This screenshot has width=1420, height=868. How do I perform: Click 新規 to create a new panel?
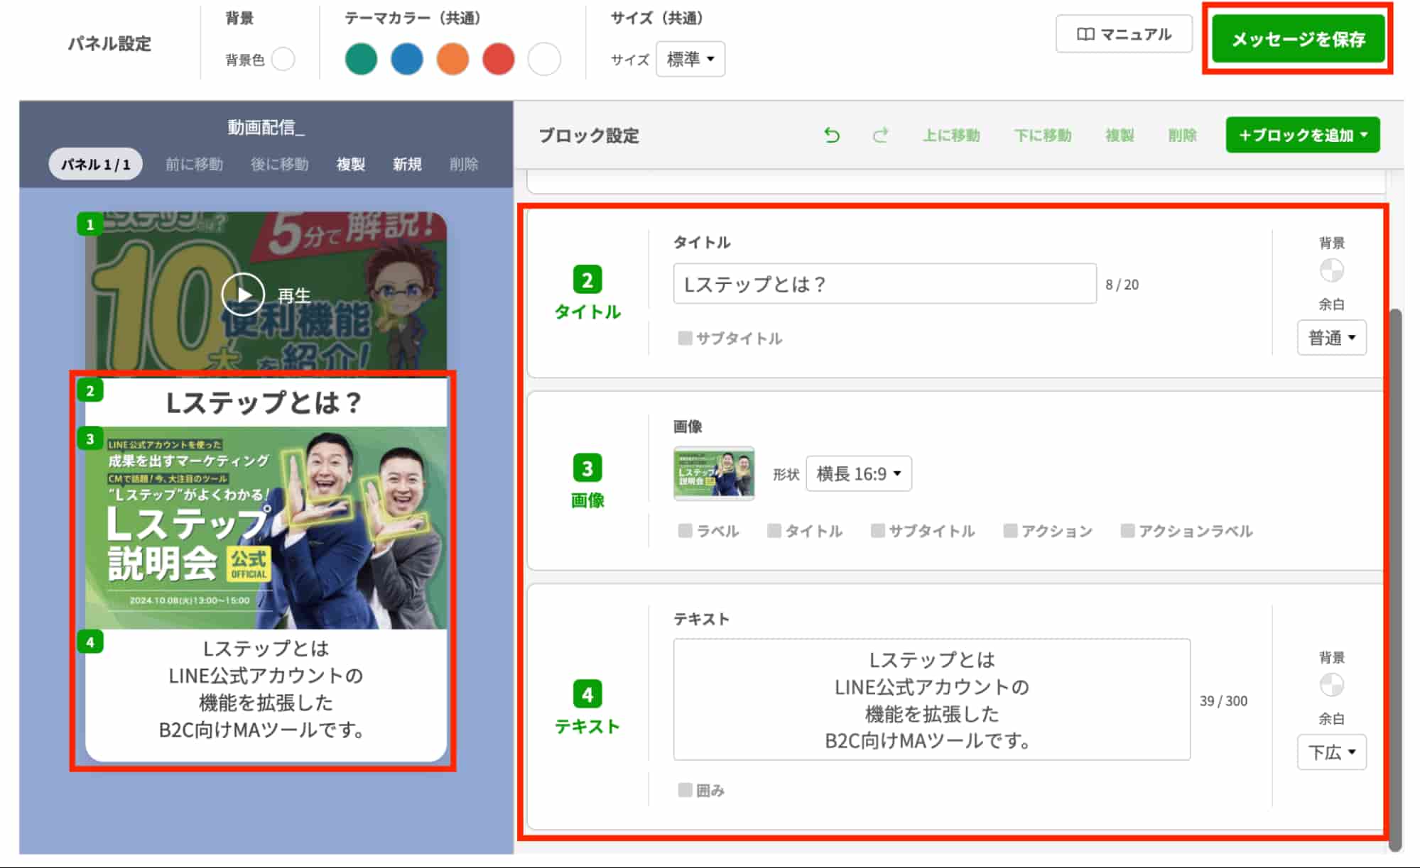tap(406, 164)
